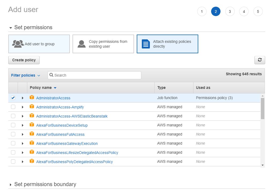Image resolution: width=274 pixels, height=196 pixels.
Task: Click the policy icon beside AlexaForBusinessFullAccess
Action: click(x=32, y=134)
